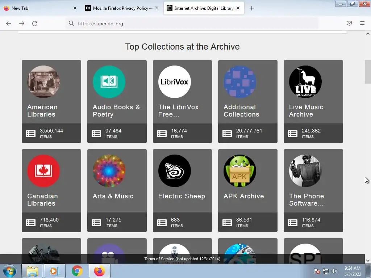Switch to Mozilla Firefox Privacy Policy tab
Screen dimensions: 371x278
121,8
